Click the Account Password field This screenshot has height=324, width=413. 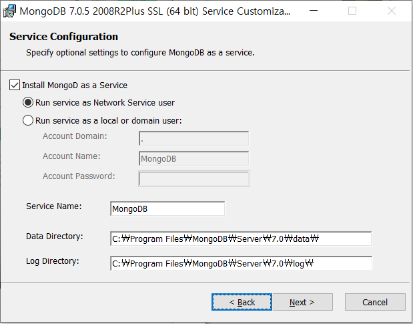pyautogui.click(x=194, y=178)
